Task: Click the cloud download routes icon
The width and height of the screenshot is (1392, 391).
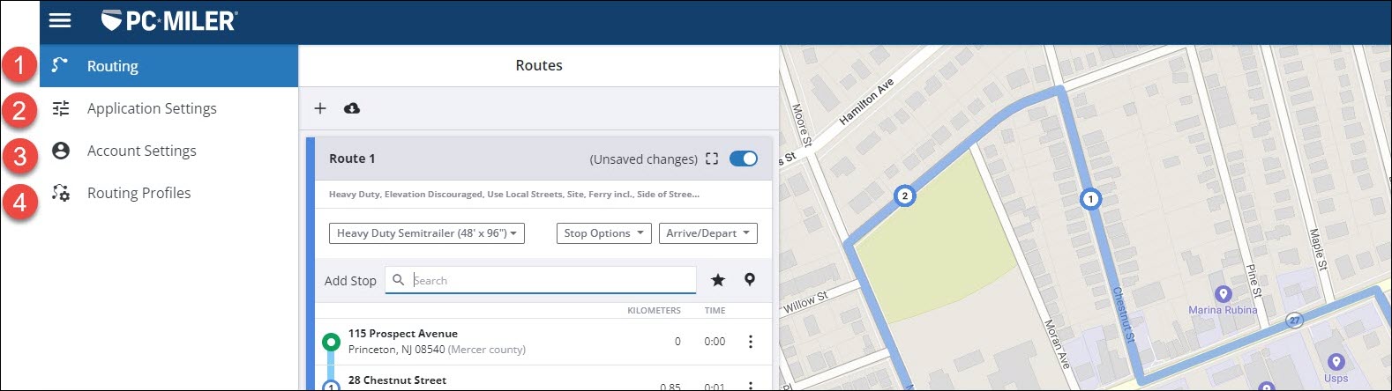Action: click(352, 108)
